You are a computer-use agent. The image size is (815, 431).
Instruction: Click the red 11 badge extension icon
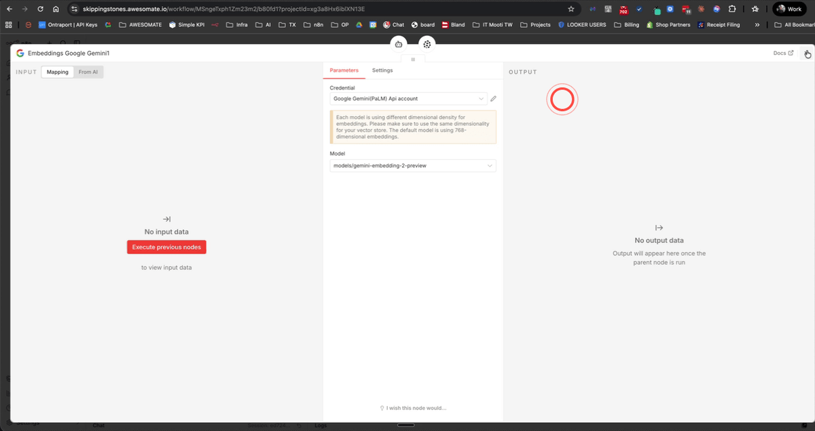click(685, 9)
